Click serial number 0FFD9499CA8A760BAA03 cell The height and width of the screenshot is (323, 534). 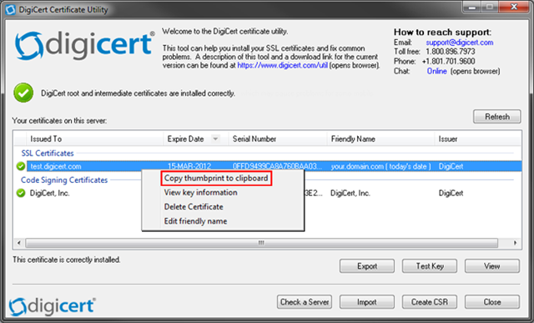coord(277,166)
